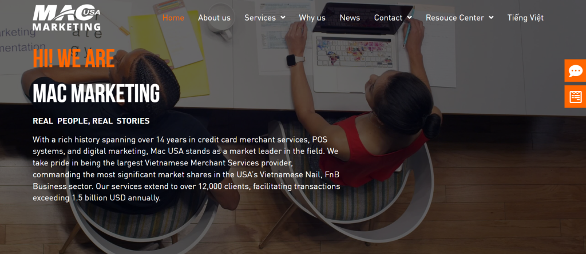
Task: Click the orange HI! WE ARE heading
Action: [74, 59]
